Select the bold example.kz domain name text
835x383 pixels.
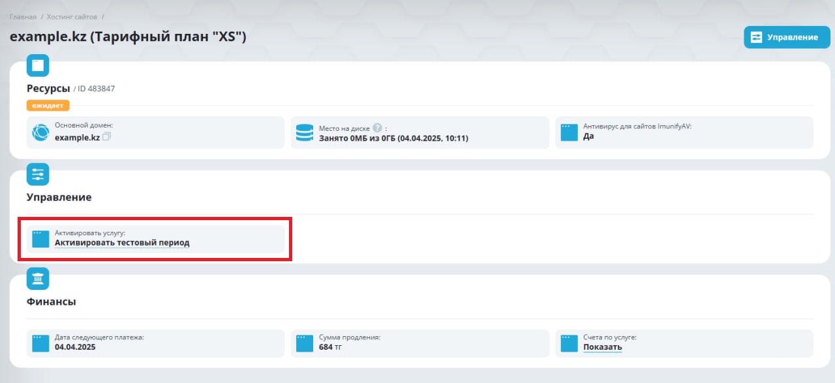click(x=77, y=138)
